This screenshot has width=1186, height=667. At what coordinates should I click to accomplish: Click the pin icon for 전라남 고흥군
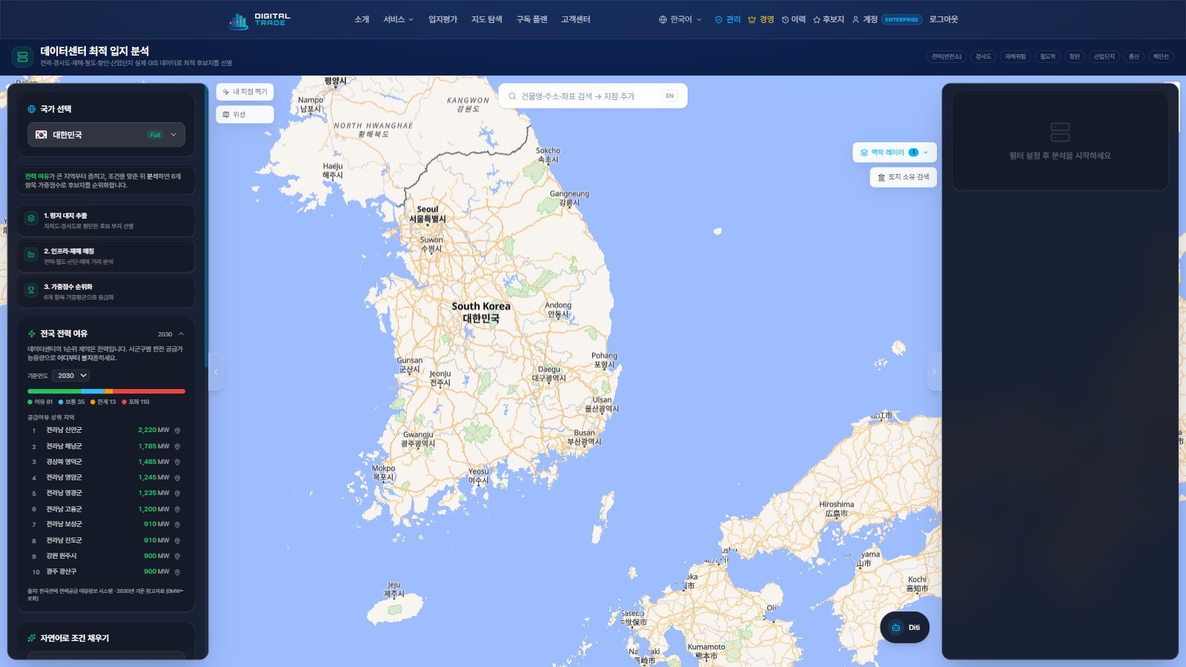coord(177,509)
